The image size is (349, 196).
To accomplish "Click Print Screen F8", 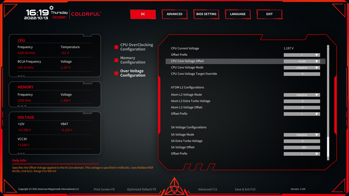I will 104,189.
